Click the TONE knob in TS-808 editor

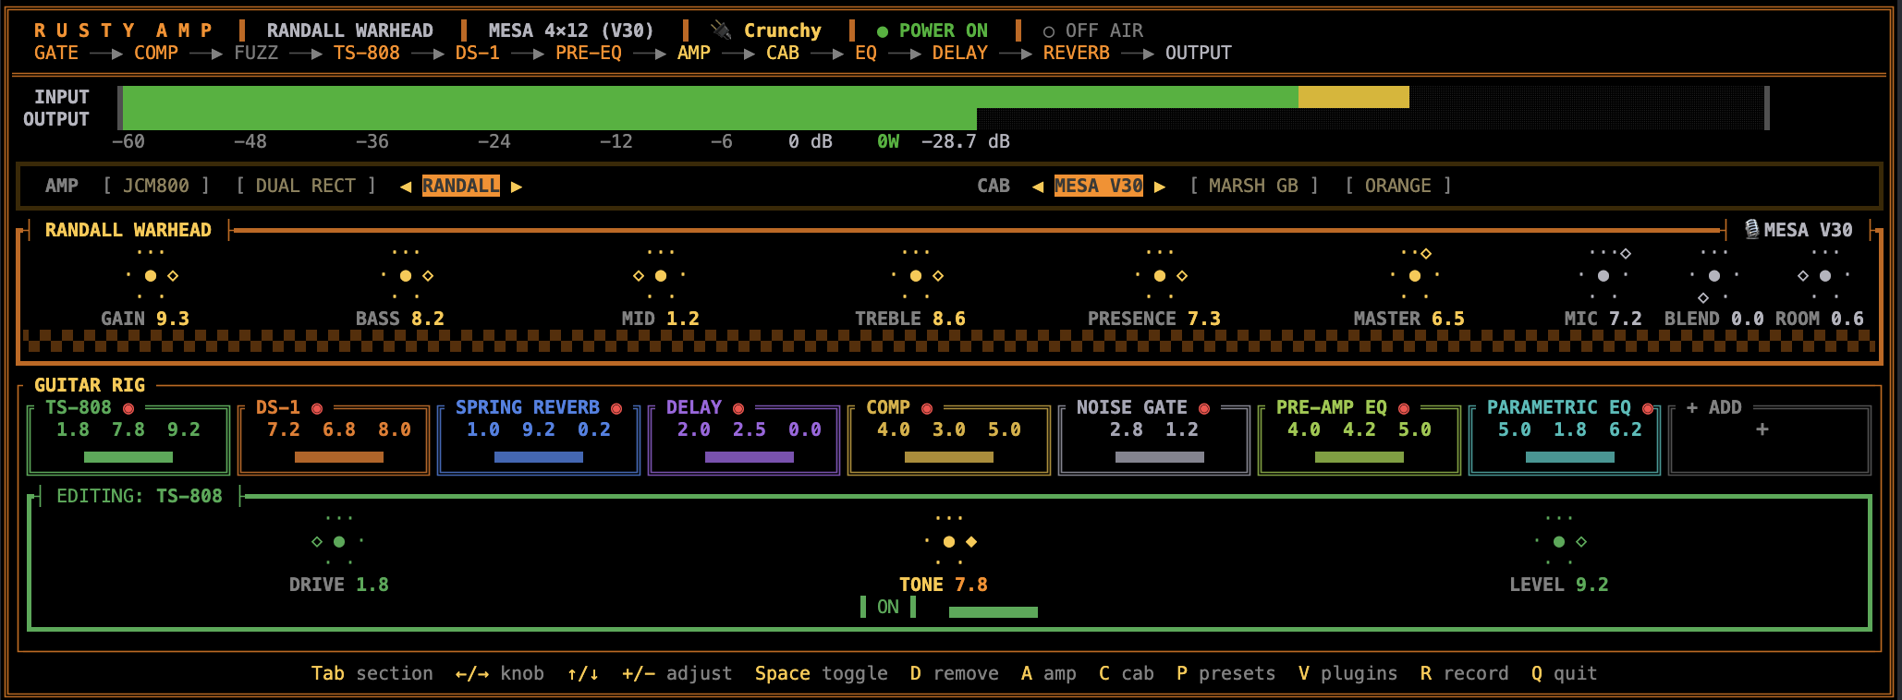(949, 541)
